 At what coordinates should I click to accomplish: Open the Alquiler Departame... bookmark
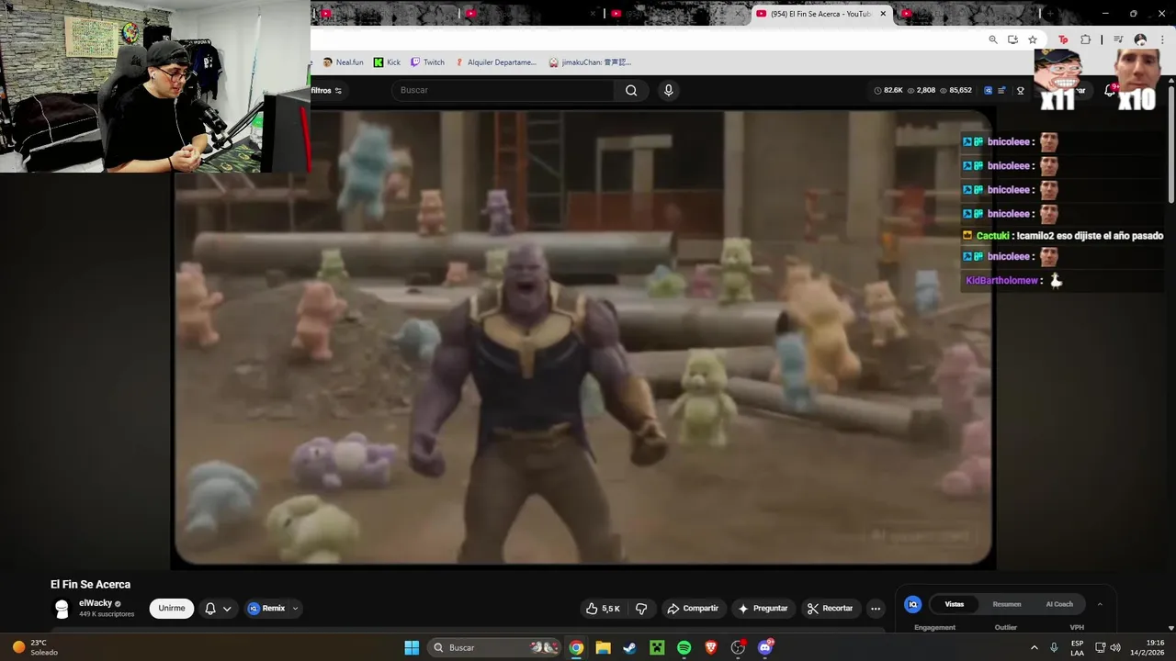click(x=495, y=62)
